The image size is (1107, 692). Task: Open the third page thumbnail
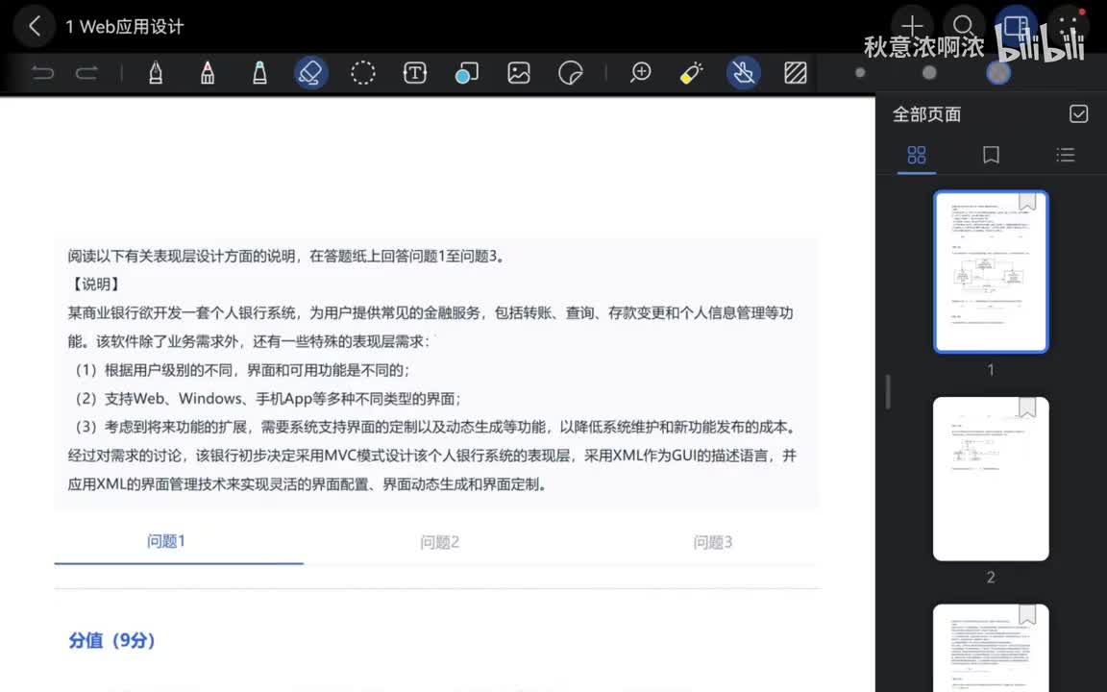coord(992,648)
